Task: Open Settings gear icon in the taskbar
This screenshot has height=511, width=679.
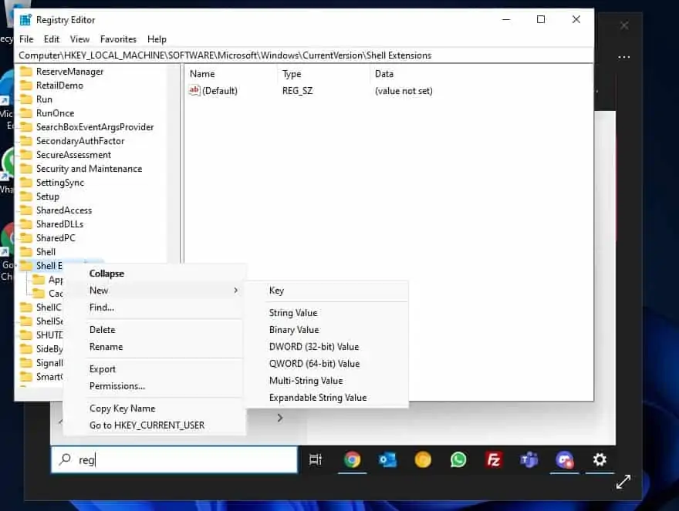Action: [x=600, y=460]
